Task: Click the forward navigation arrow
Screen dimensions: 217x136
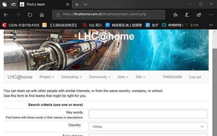Action: tap(18, 15)
